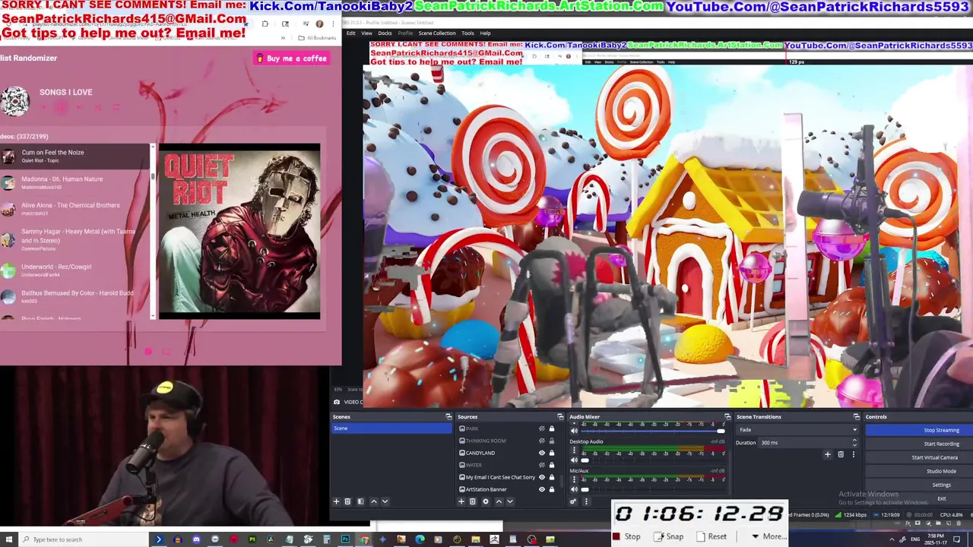The width and height of the screenshot is (973, 547).
Task: Undock the Scene Transitions panel icon
Action: (856, 416)
